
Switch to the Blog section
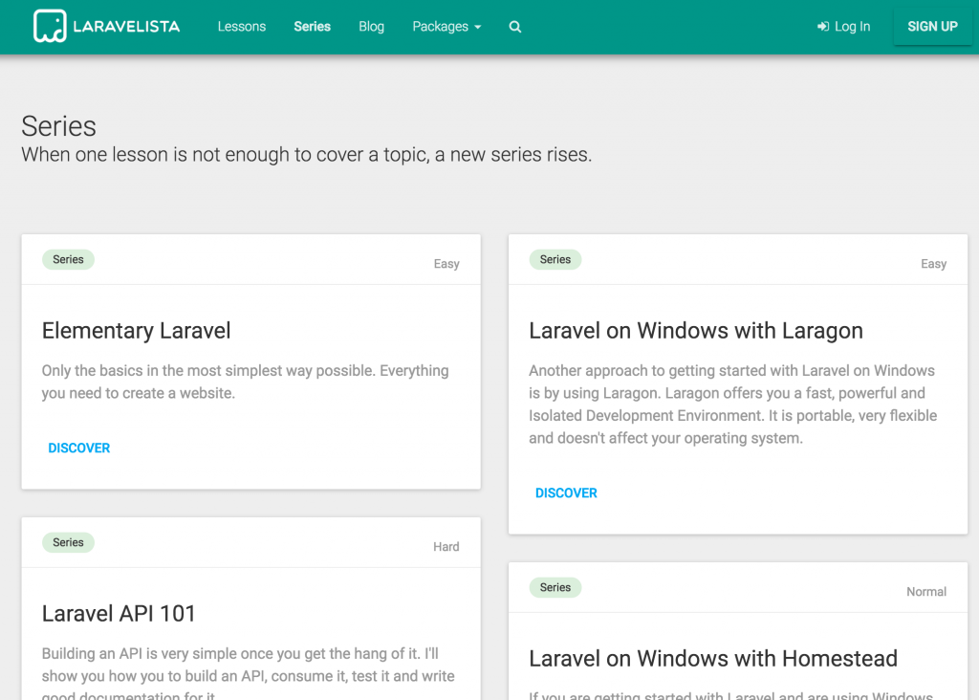(371, 26)
